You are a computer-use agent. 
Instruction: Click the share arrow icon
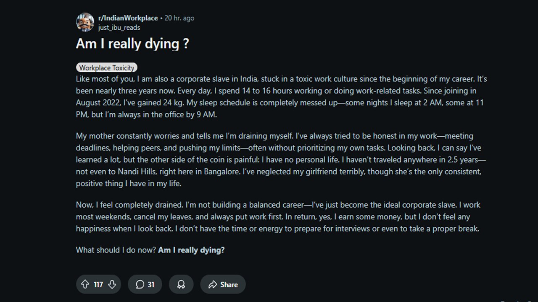[213, 284]
